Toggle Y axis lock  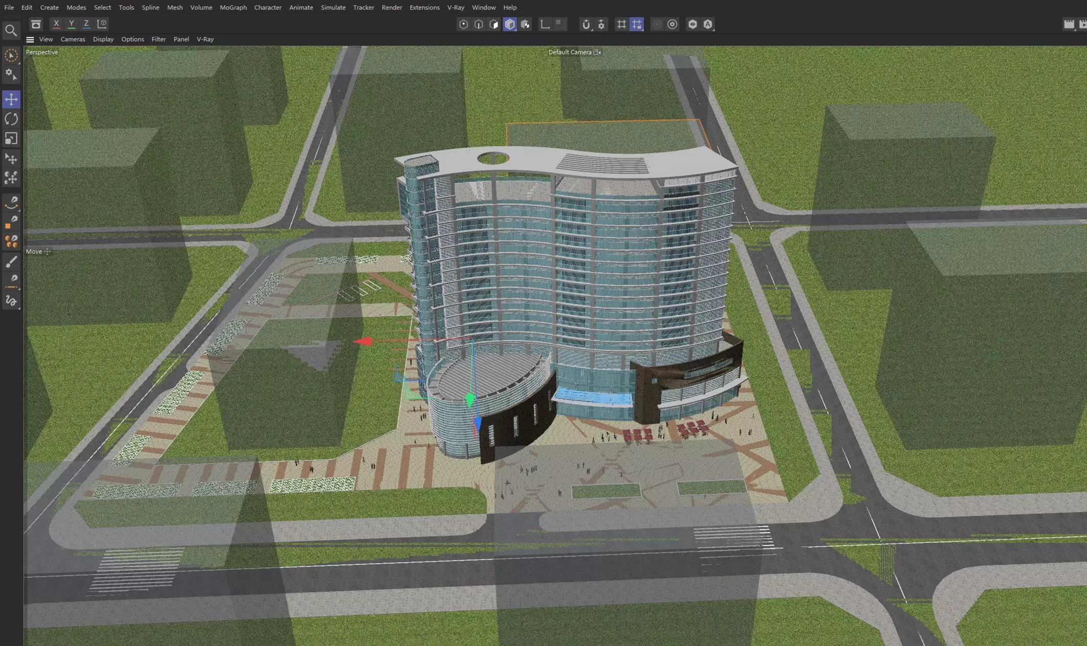[x=72, y=24]
